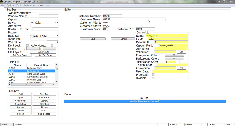Click the Save button in the editor
The width and height of the screenshot is (235, 126).
click(x=93, y=39)
